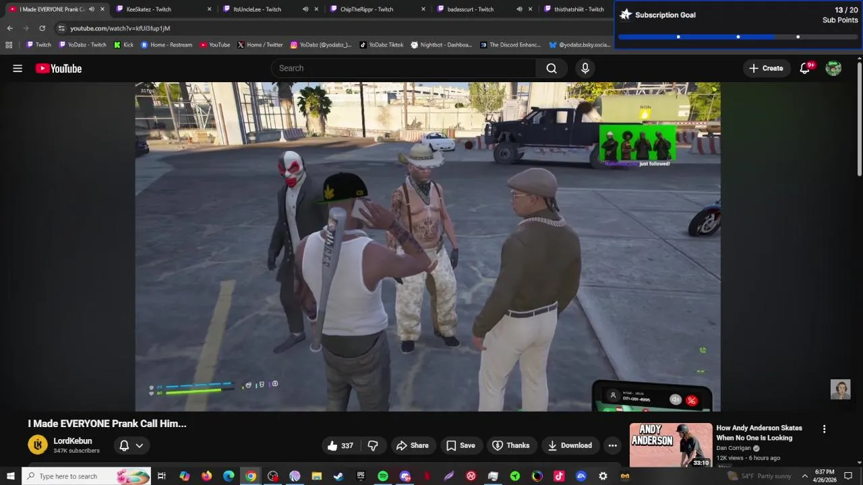Switch to thisthatshiiit Twitch tab

pos(579,9)
